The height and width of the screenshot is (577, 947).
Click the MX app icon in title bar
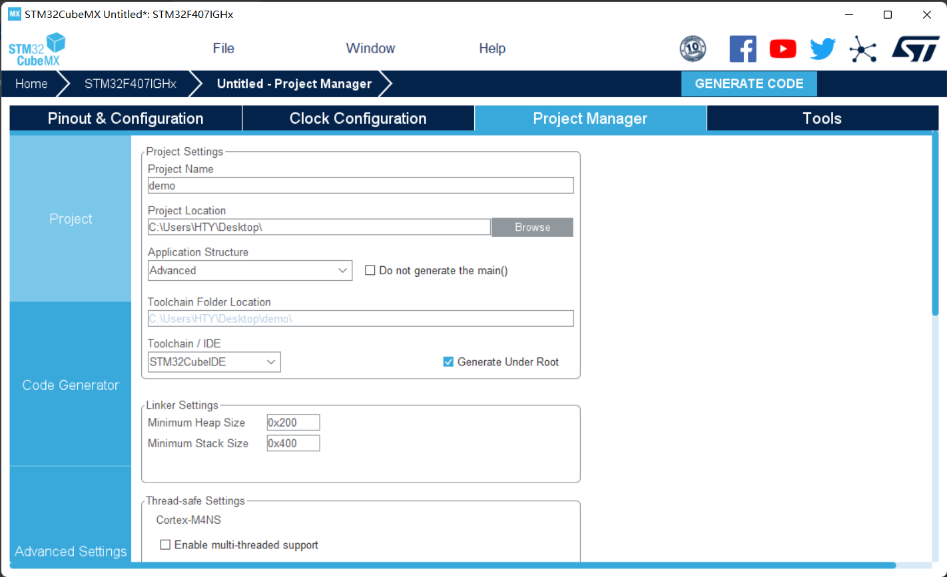point(14,14)
